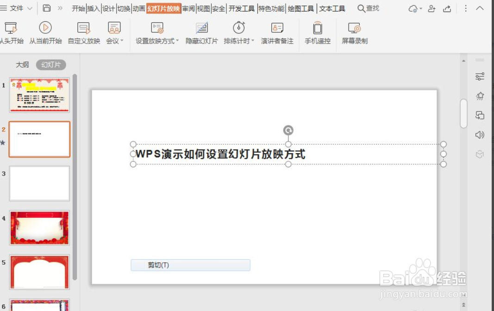This screenshot has width=494, height=311.
Task: Select slide 5 thumbnail
Action: (x=39, y=272)
